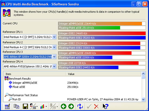Click the results list scroll-down arrow

[143, 100]
